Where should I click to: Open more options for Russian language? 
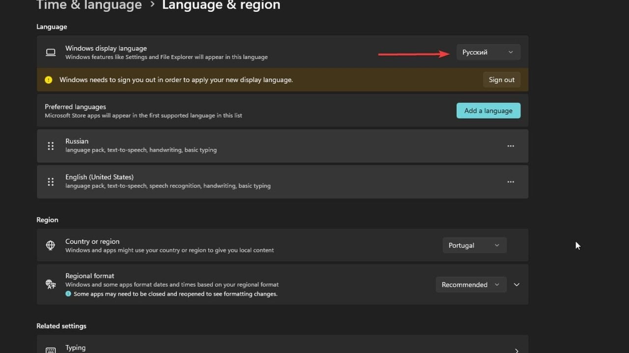pyautogui.click(x=511, y=146)
